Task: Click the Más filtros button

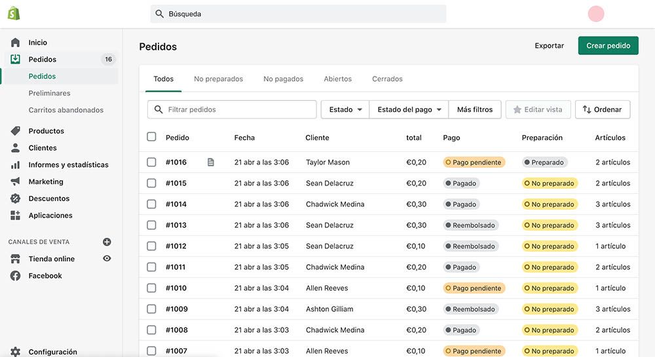Action: click(x=475, y=109)
